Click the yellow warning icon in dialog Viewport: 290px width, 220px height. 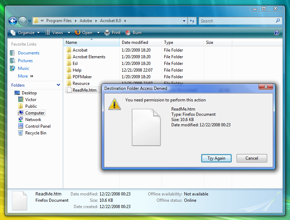[114, 104]
